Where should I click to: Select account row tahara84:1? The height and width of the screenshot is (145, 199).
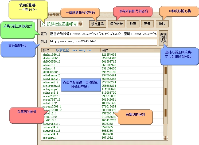point(50,134)
